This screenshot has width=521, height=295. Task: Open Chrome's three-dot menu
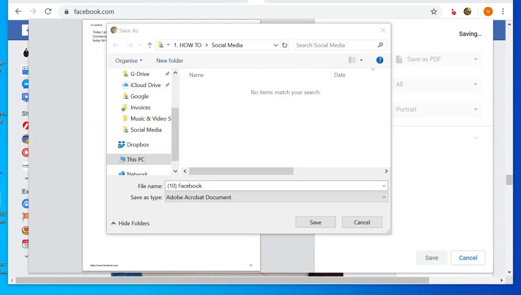coord(504,11)
